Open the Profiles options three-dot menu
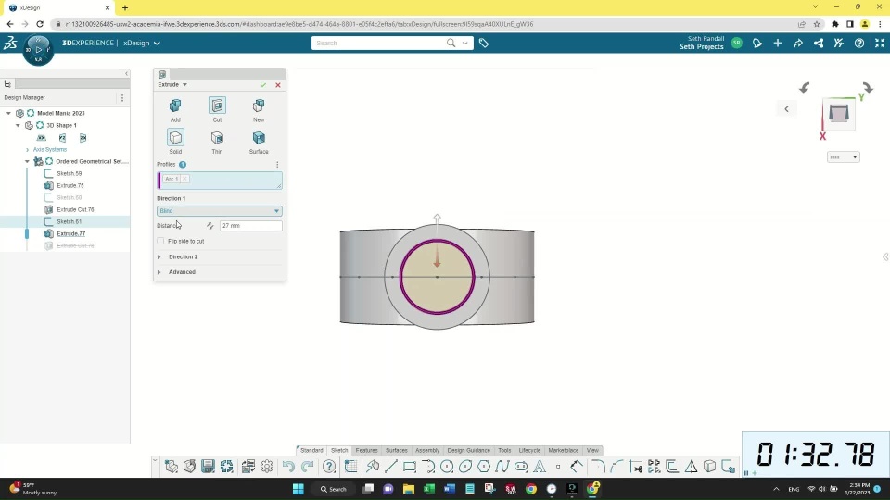The height and width of the screenshot is (500, 890). pos(277,165)
